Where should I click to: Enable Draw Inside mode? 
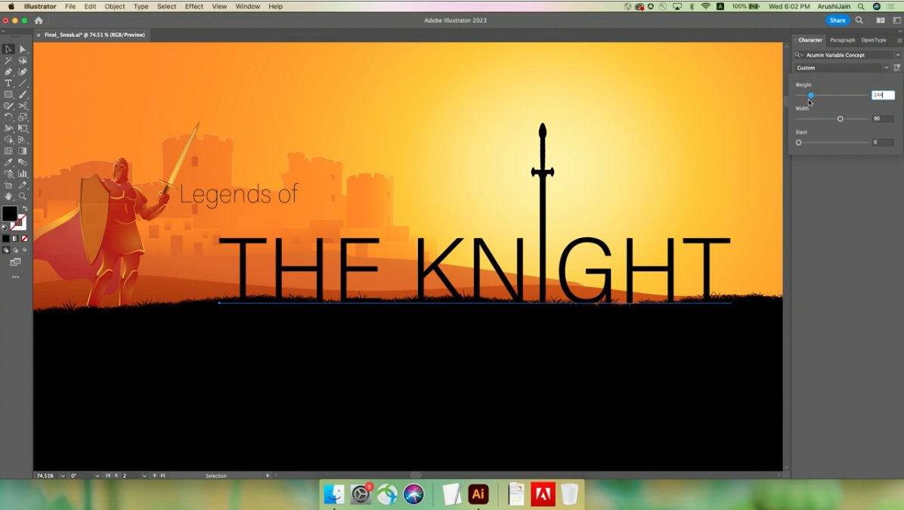pos(24,250)
